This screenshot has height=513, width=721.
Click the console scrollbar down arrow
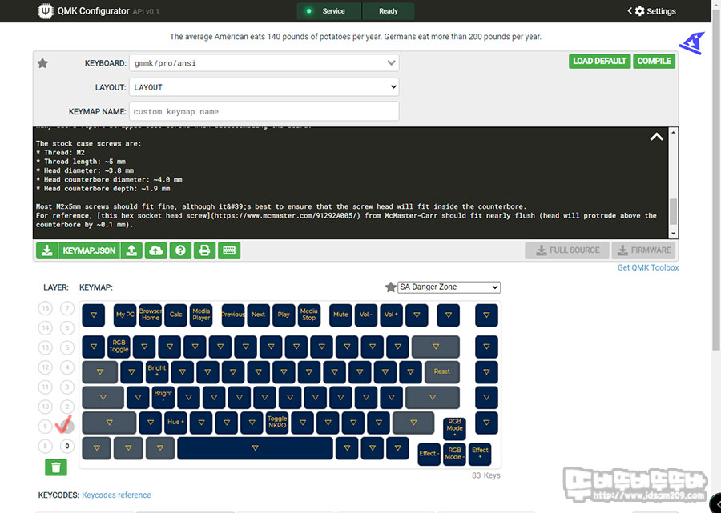pos(673,234)
